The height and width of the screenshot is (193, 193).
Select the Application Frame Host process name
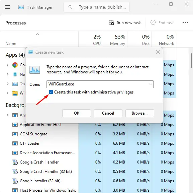click(40, 125)
